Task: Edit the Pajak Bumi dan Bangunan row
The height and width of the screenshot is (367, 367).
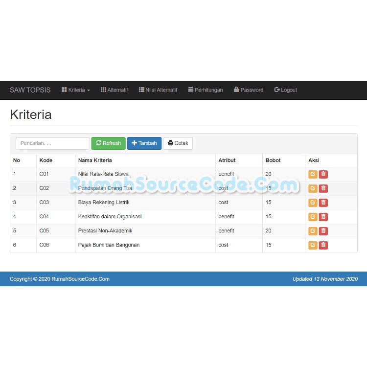Action: coord(313,245)
